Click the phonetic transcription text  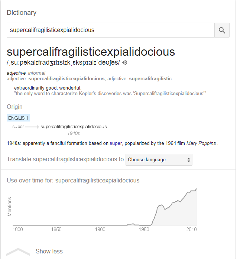63,62
